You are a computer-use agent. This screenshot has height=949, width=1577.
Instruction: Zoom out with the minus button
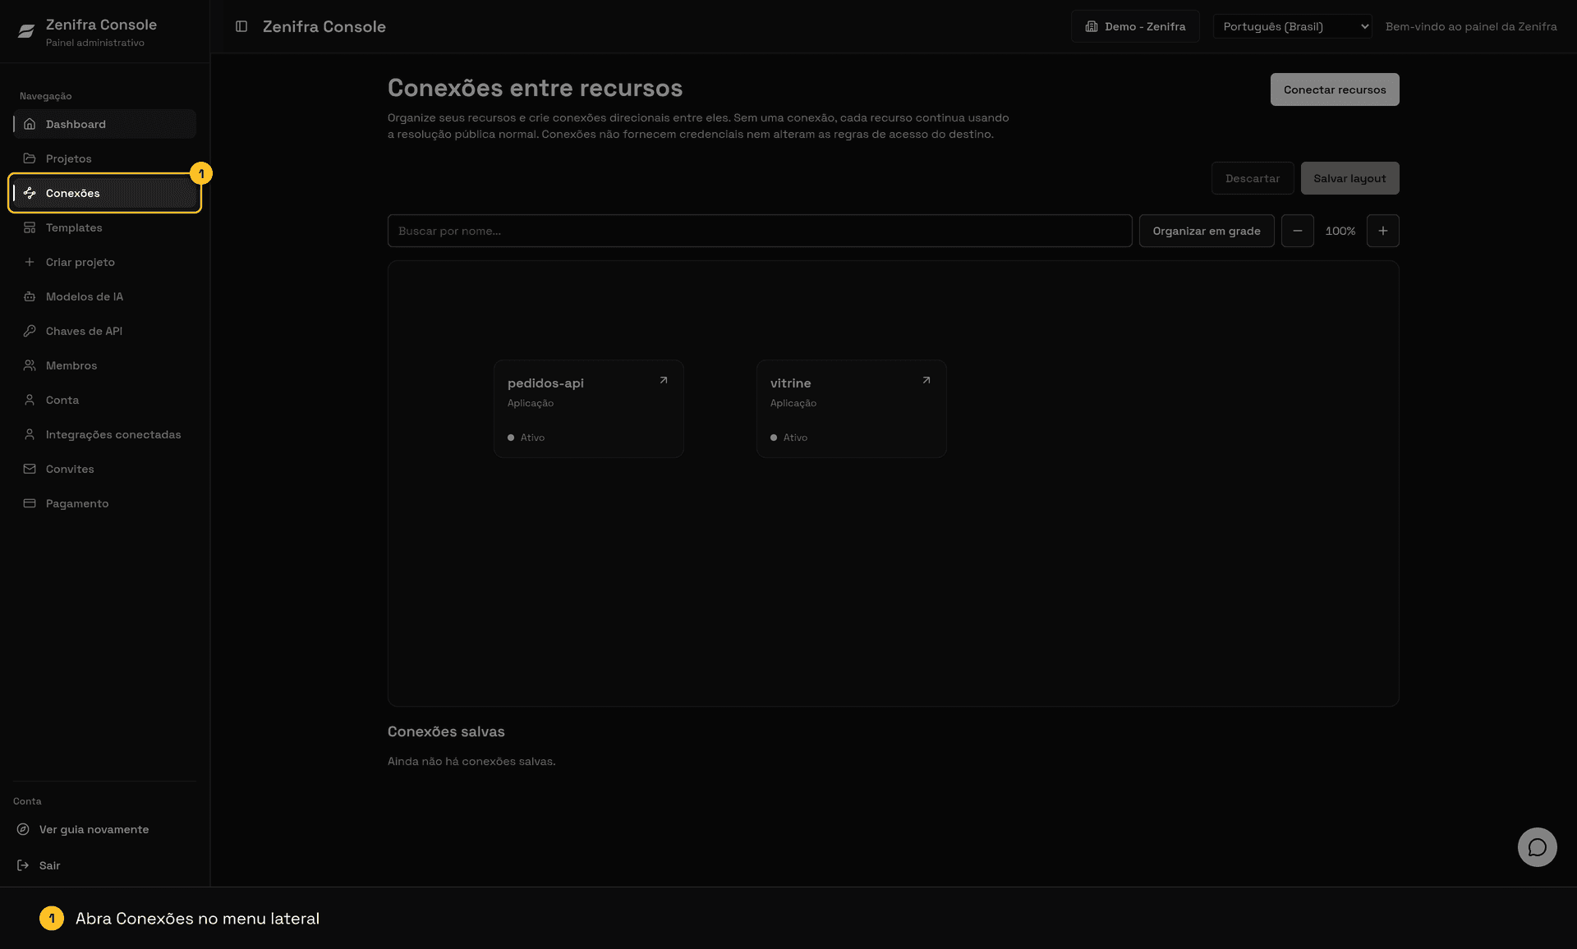(1298, 231)
